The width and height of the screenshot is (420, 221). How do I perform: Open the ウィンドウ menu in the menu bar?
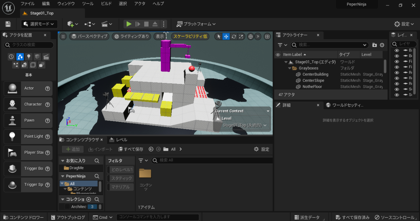click(x=66, y=4)
